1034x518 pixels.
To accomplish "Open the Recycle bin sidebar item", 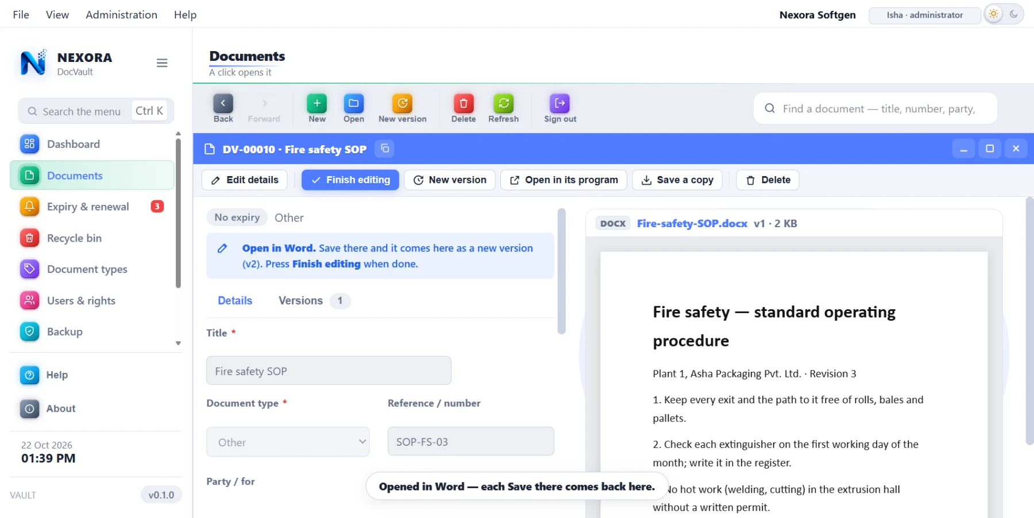I will 92,238.
